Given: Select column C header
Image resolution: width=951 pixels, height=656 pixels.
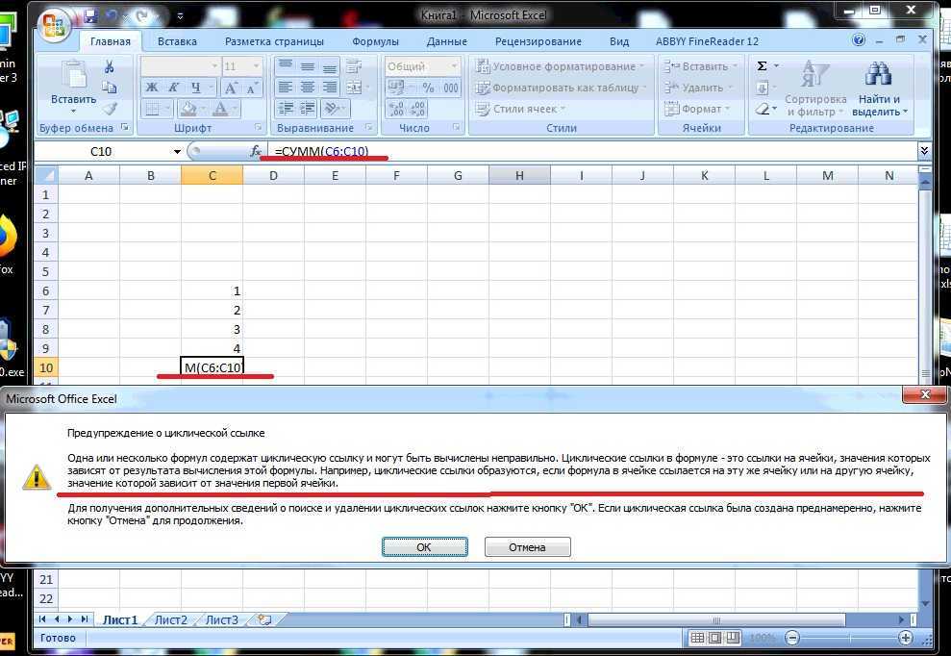Looking at the screenshot, I should tap(213, 175).
